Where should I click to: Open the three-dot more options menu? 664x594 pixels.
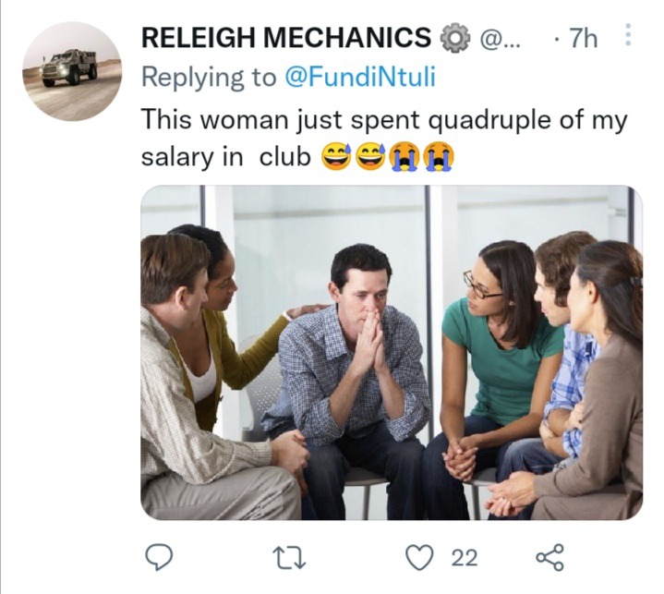pos(628,35)
